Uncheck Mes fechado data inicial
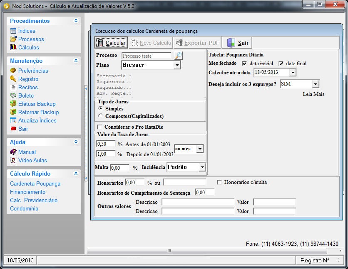The width and height of the screenshot is (348, 269). click(244, 64)
